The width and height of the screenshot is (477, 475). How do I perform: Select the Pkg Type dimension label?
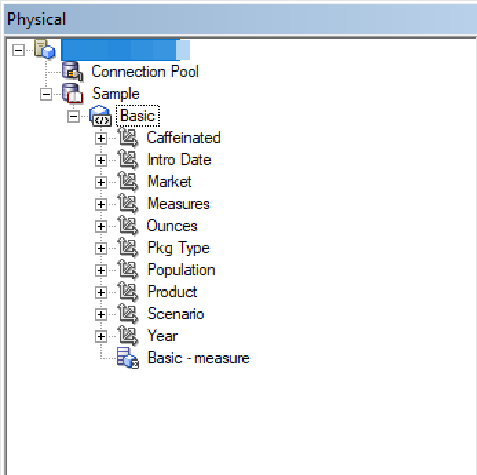tap(178, 248)
